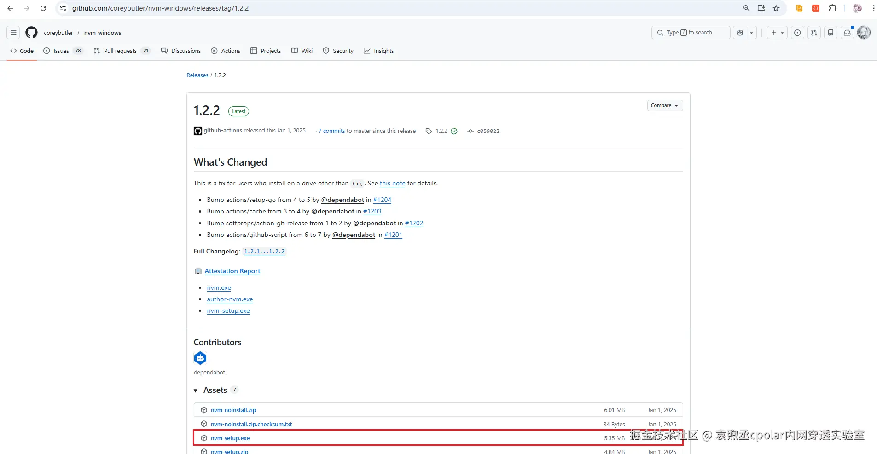Open pull requests shortcut icon in header

[x=814, y=33]
